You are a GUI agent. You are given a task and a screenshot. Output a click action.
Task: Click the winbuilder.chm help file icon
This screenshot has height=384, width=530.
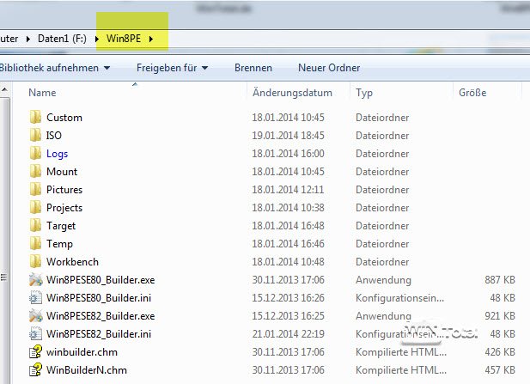click(36, 352)
